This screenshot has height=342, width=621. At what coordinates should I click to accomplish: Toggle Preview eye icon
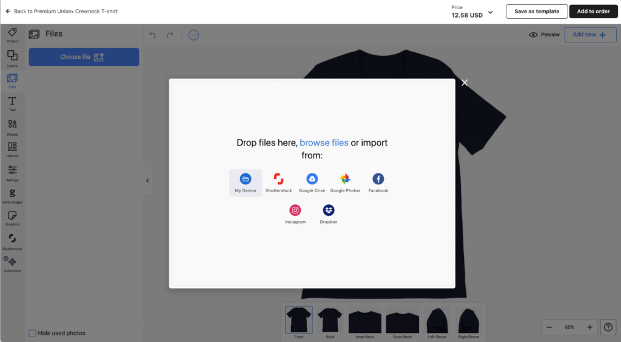pos(534,35)
